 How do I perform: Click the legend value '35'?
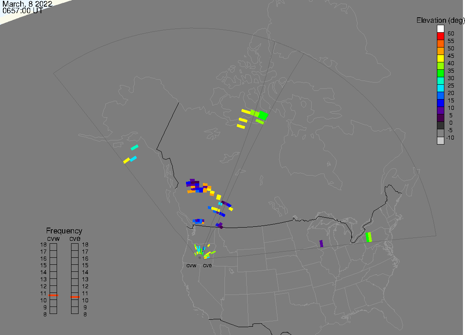(x=451, y=71)
